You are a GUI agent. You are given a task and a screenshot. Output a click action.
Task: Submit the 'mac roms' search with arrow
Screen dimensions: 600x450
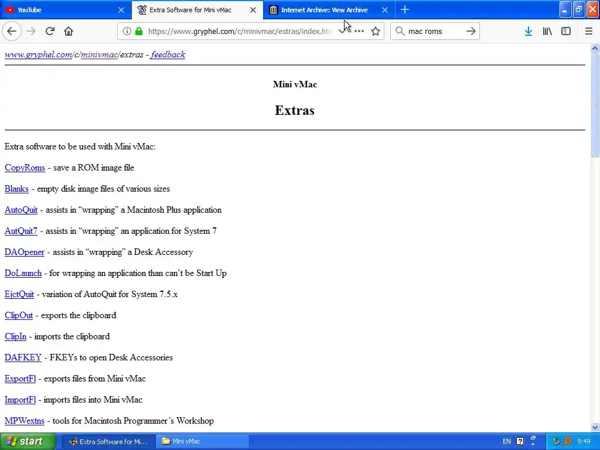point(471,31)
